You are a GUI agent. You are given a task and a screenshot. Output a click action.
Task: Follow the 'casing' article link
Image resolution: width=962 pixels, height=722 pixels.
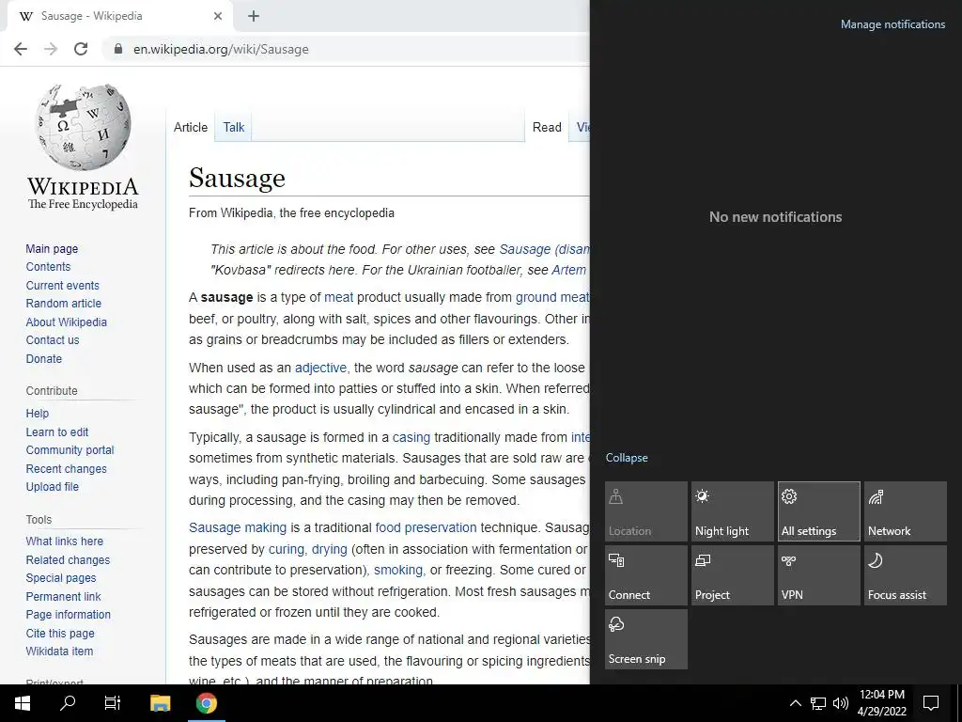(411, 437)
